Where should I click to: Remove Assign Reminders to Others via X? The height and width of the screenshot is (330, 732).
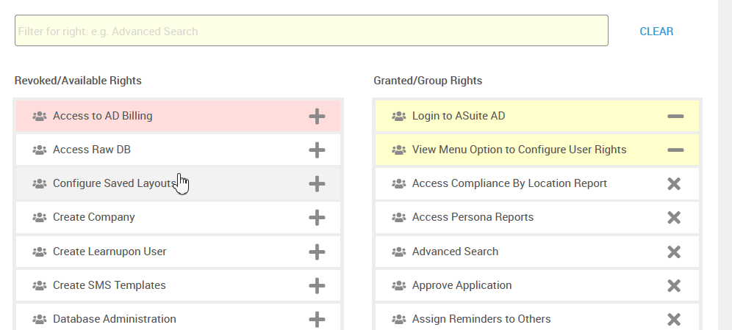pyautogui.click(x=674, y=319)
